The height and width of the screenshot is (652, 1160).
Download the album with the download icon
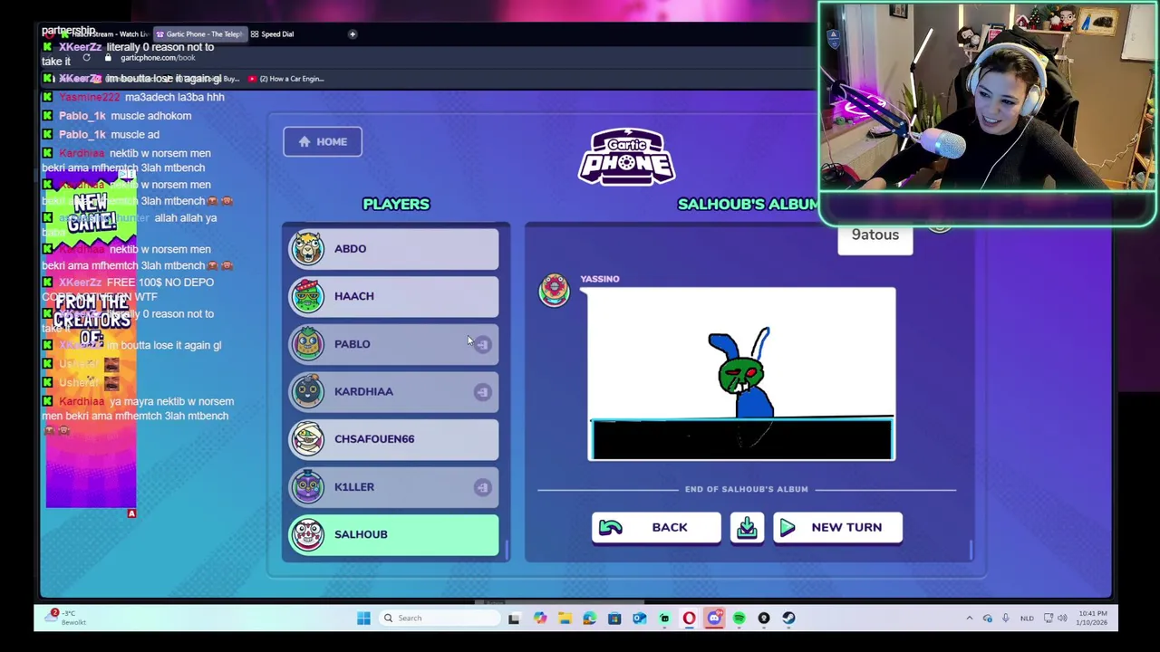coord(747,528)
